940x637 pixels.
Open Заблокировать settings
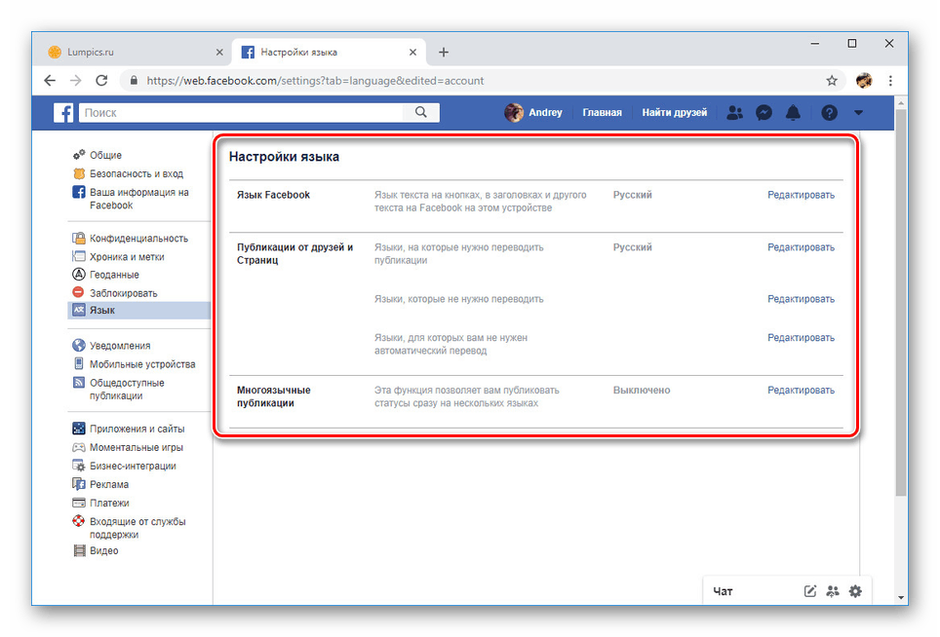click(123, 293)
